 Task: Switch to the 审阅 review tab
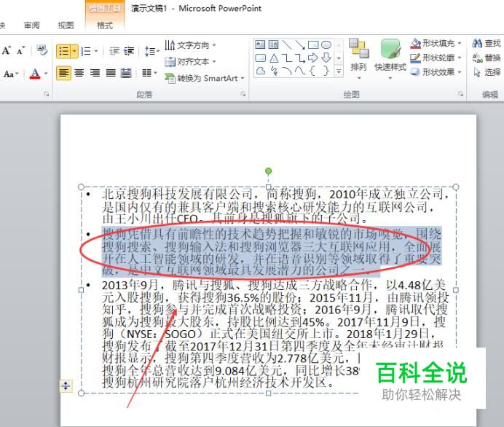[31, 26]
